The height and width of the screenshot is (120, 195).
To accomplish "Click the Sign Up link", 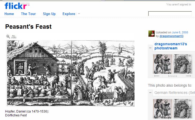I will (x=49, y=14).
